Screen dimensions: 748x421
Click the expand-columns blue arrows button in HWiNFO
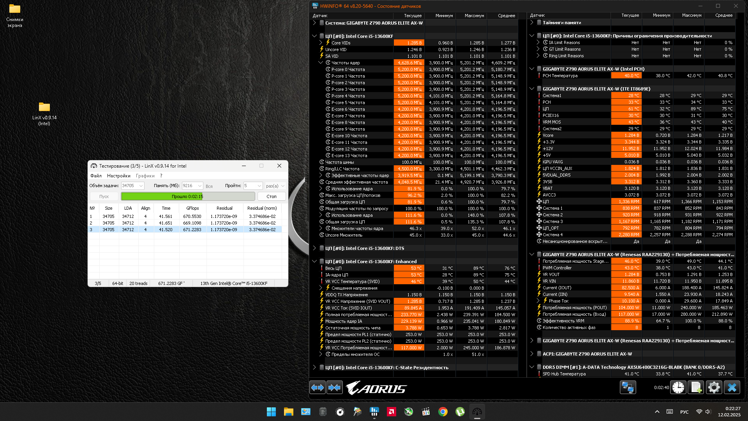(318, 387)
